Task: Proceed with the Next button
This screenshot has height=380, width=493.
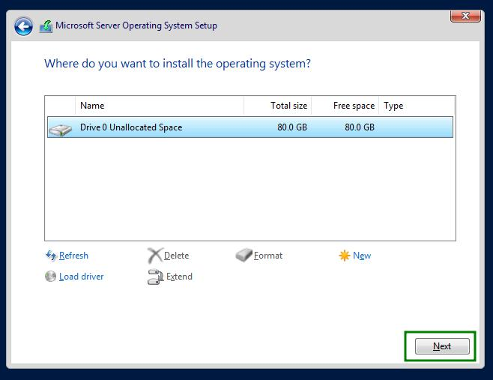Action: pyautogui.click(x=442, y=346)
